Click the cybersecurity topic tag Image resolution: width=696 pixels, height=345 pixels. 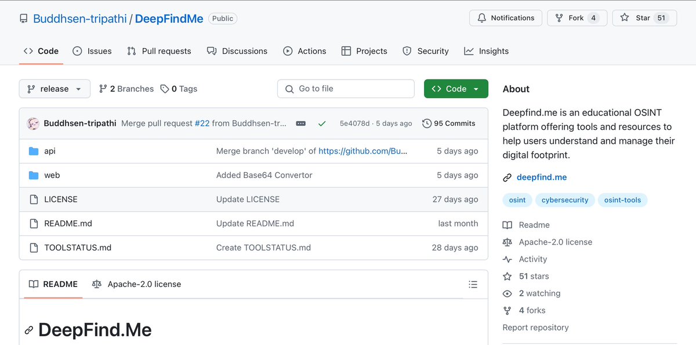(565, 200)
